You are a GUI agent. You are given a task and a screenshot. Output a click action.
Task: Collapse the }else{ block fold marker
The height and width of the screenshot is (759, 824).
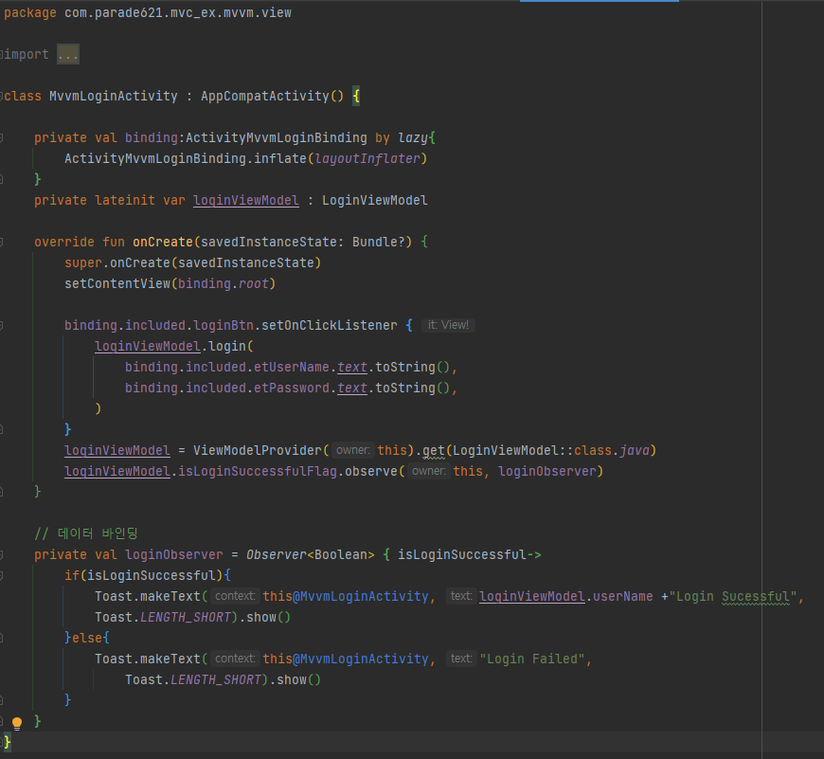2,638
